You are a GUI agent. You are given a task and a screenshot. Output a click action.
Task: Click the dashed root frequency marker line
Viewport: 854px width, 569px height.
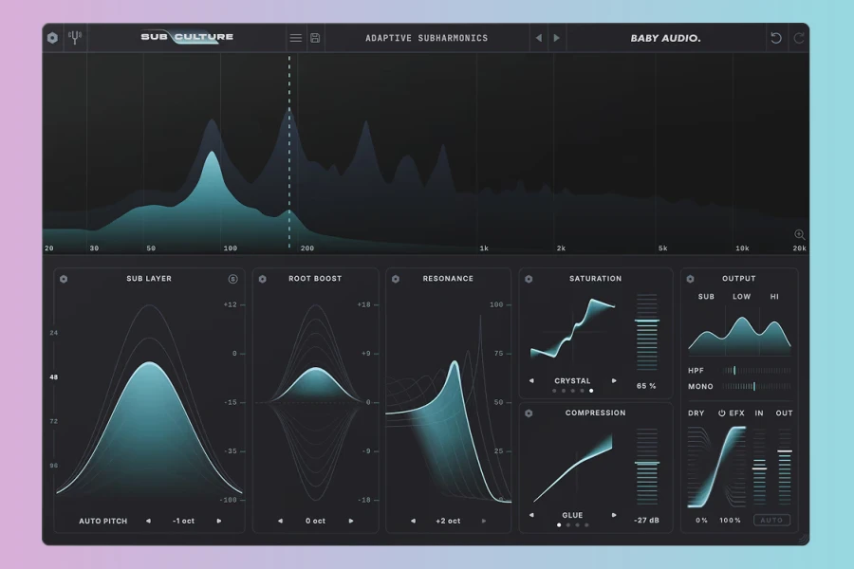pos(289,153)
